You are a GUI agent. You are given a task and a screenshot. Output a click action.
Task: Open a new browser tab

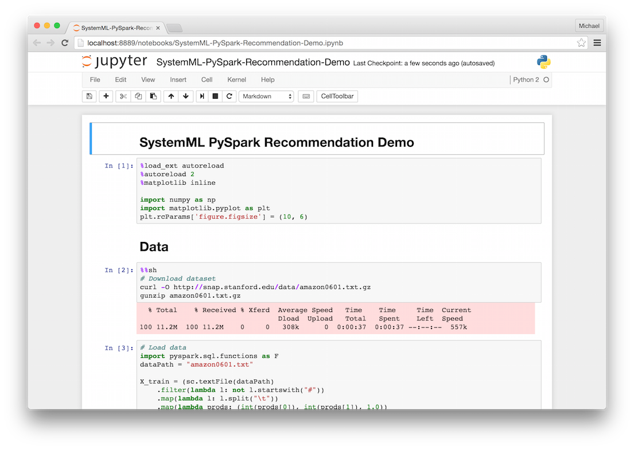[x=174, y=28]
